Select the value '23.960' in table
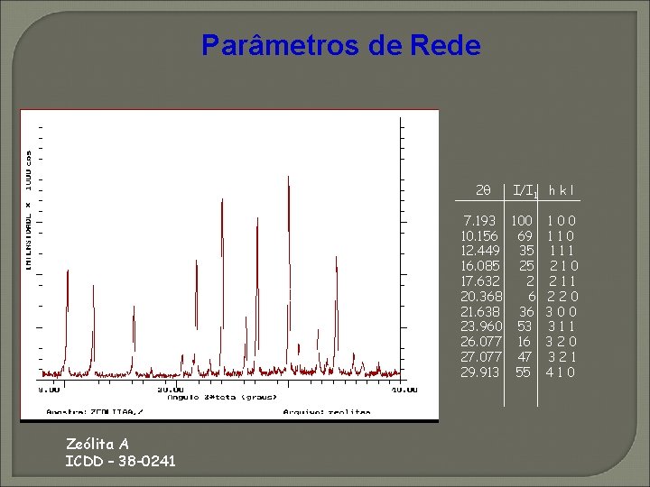This screenshot has height=487, width=650. point(481,326)
